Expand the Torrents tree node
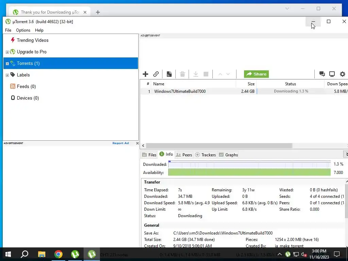348x261 pixels. (7, 64)
